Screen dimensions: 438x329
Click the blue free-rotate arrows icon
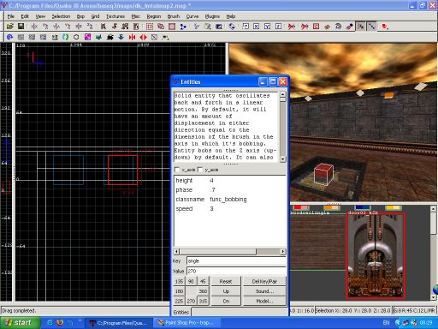point(232,27)
